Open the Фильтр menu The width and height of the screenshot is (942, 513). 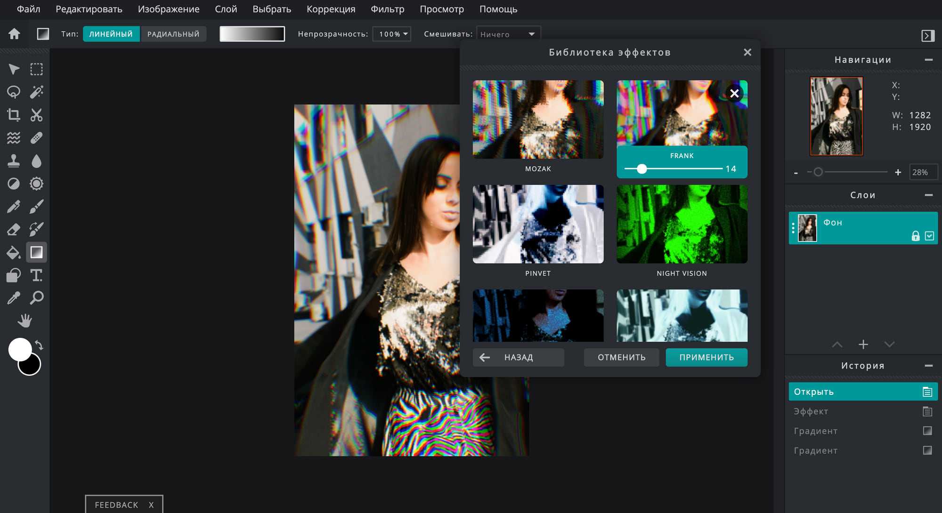point(387,9)
